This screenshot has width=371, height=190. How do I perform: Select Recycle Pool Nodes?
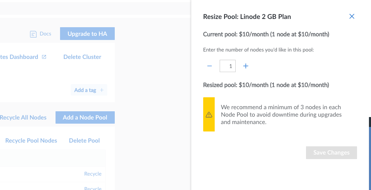pyautogui.click(x=31, y=141)
